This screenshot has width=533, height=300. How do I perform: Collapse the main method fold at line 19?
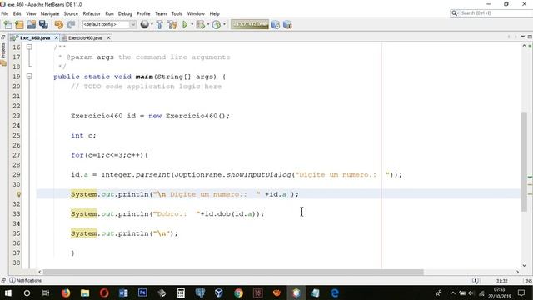29,76
